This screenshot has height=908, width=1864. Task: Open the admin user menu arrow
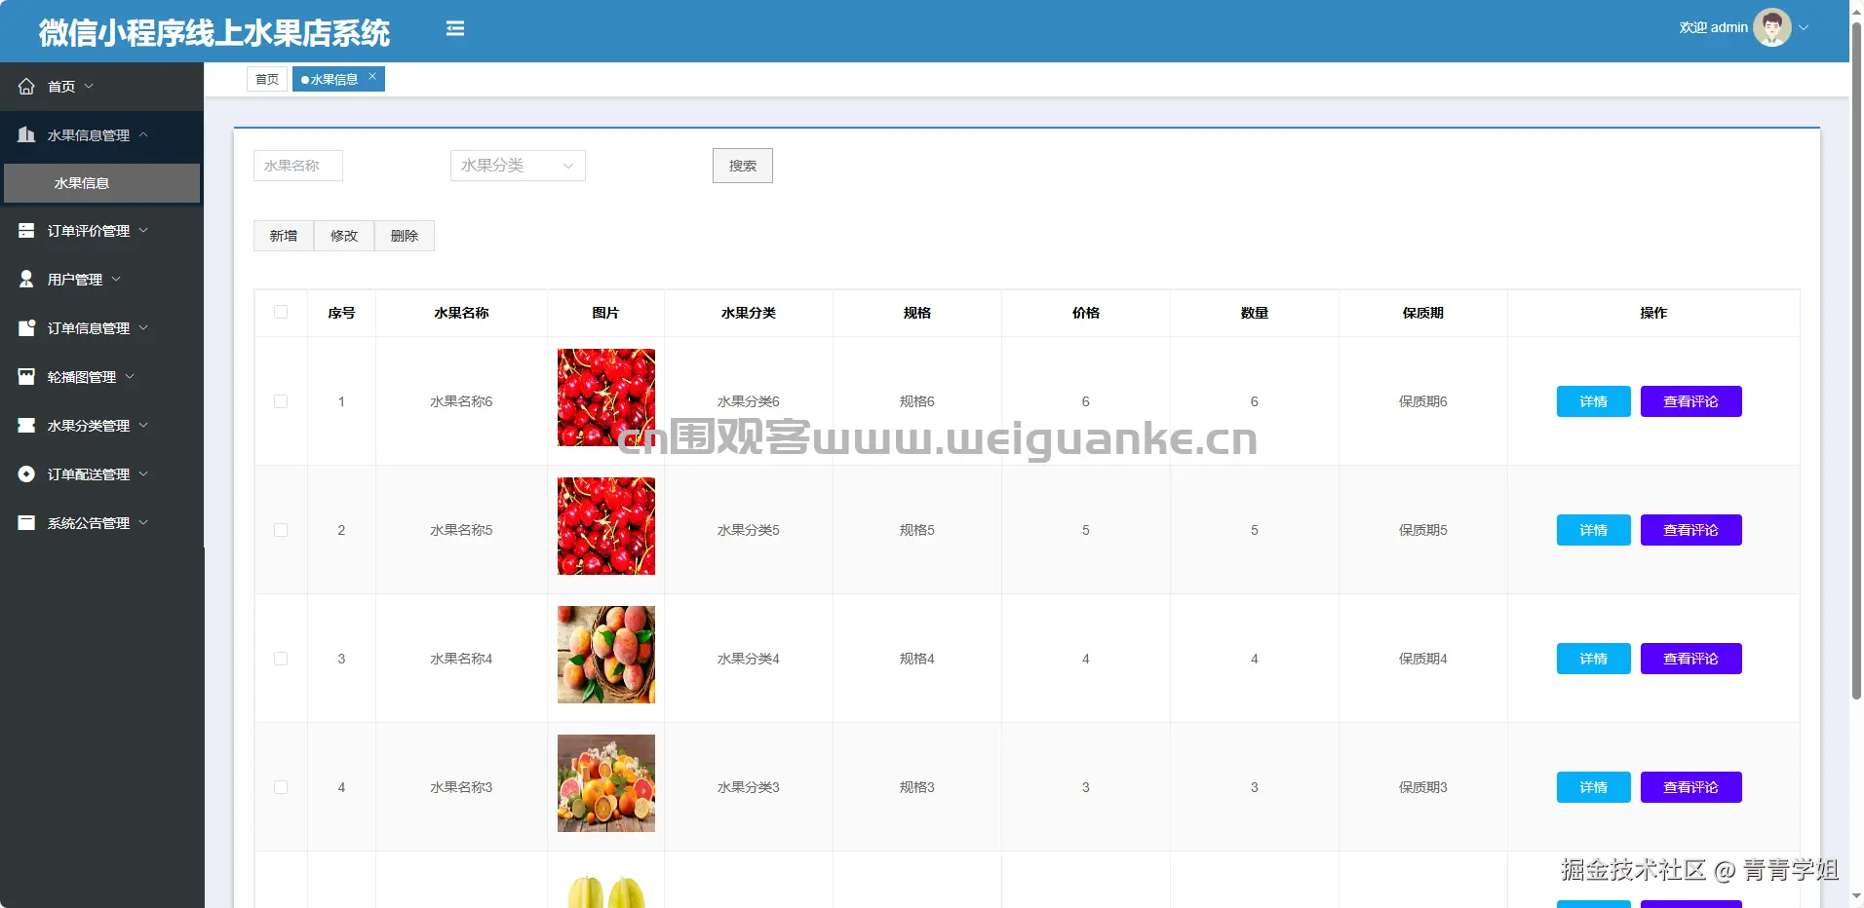click(1804, 27)
